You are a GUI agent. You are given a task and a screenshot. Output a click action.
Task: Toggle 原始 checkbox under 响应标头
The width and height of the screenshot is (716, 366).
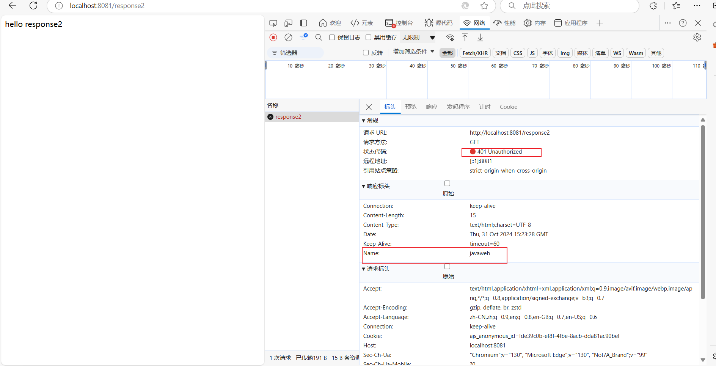[x=447, y=184]
